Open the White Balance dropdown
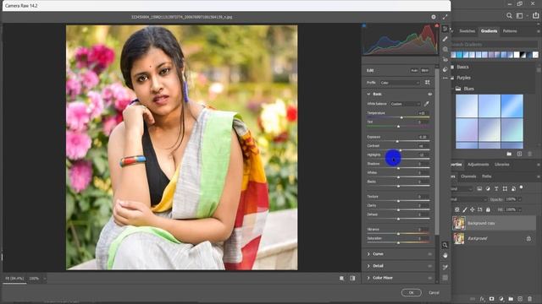 coord(406,104)
